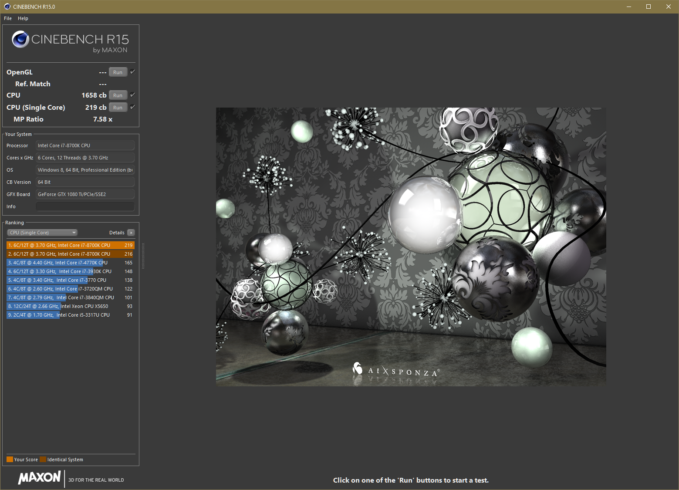Select ranking row Xeon CPU X5650
679x490 pixels.
71,306
